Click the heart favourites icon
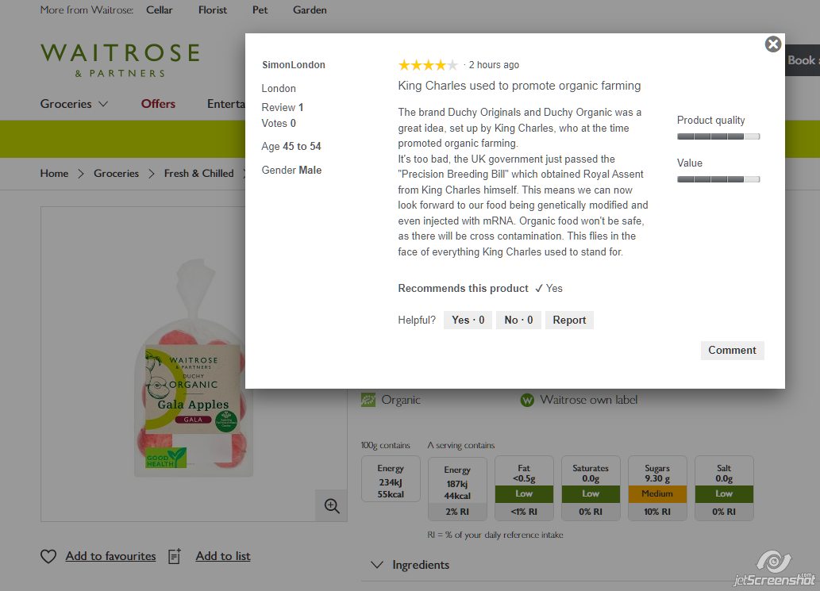This screenshot has width=820, height=591. coord(48,557)
